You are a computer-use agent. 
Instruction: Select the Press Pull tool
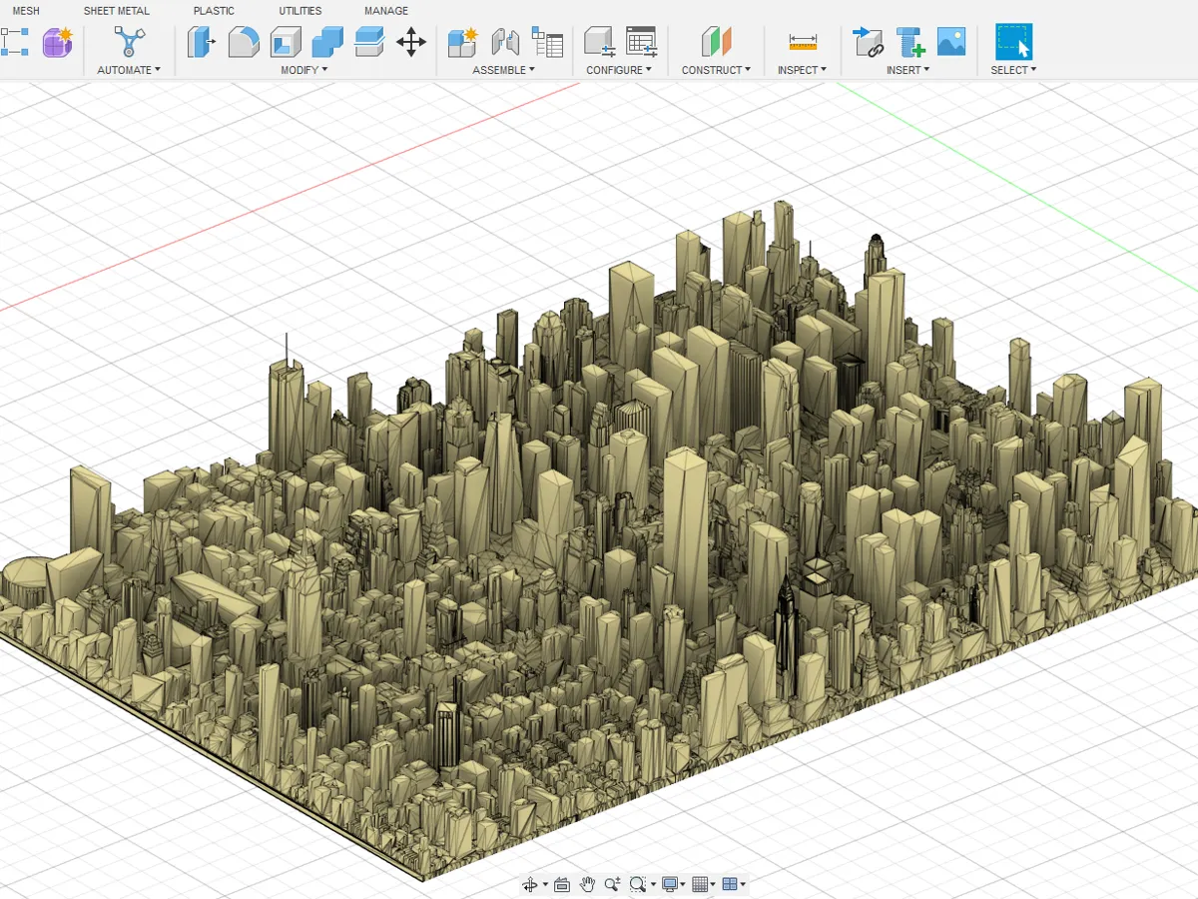(202, 42)
